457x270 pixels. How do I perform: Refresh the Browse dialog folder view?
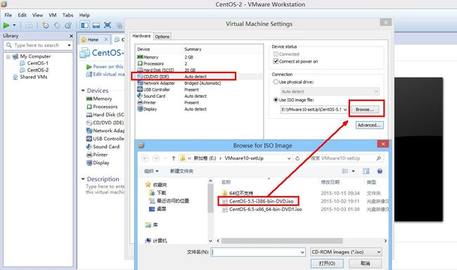click(x=297, y=158)
